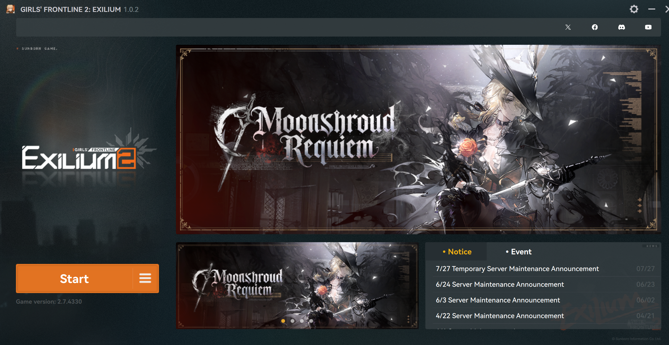
Task: Minimize the launcher window
Action: pos(652,9)
